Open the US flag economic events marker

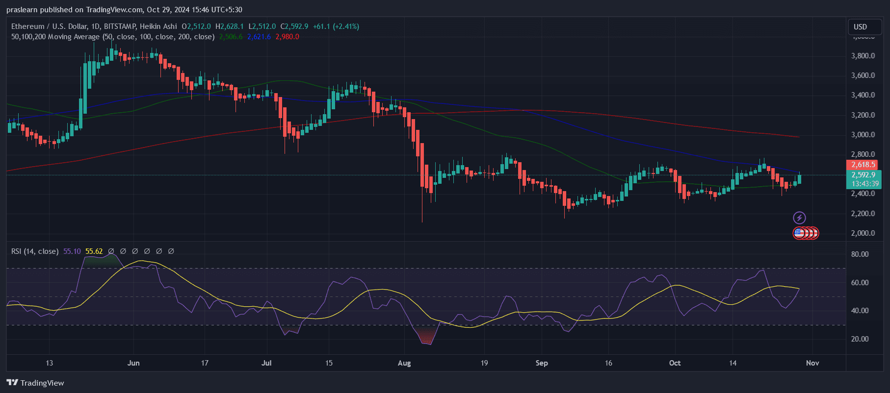pyautogui.click(x=799, y=233)
